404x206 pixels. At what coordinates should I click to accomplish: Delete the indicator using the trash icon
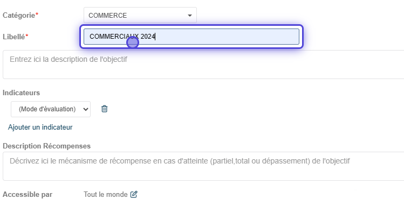104,109
